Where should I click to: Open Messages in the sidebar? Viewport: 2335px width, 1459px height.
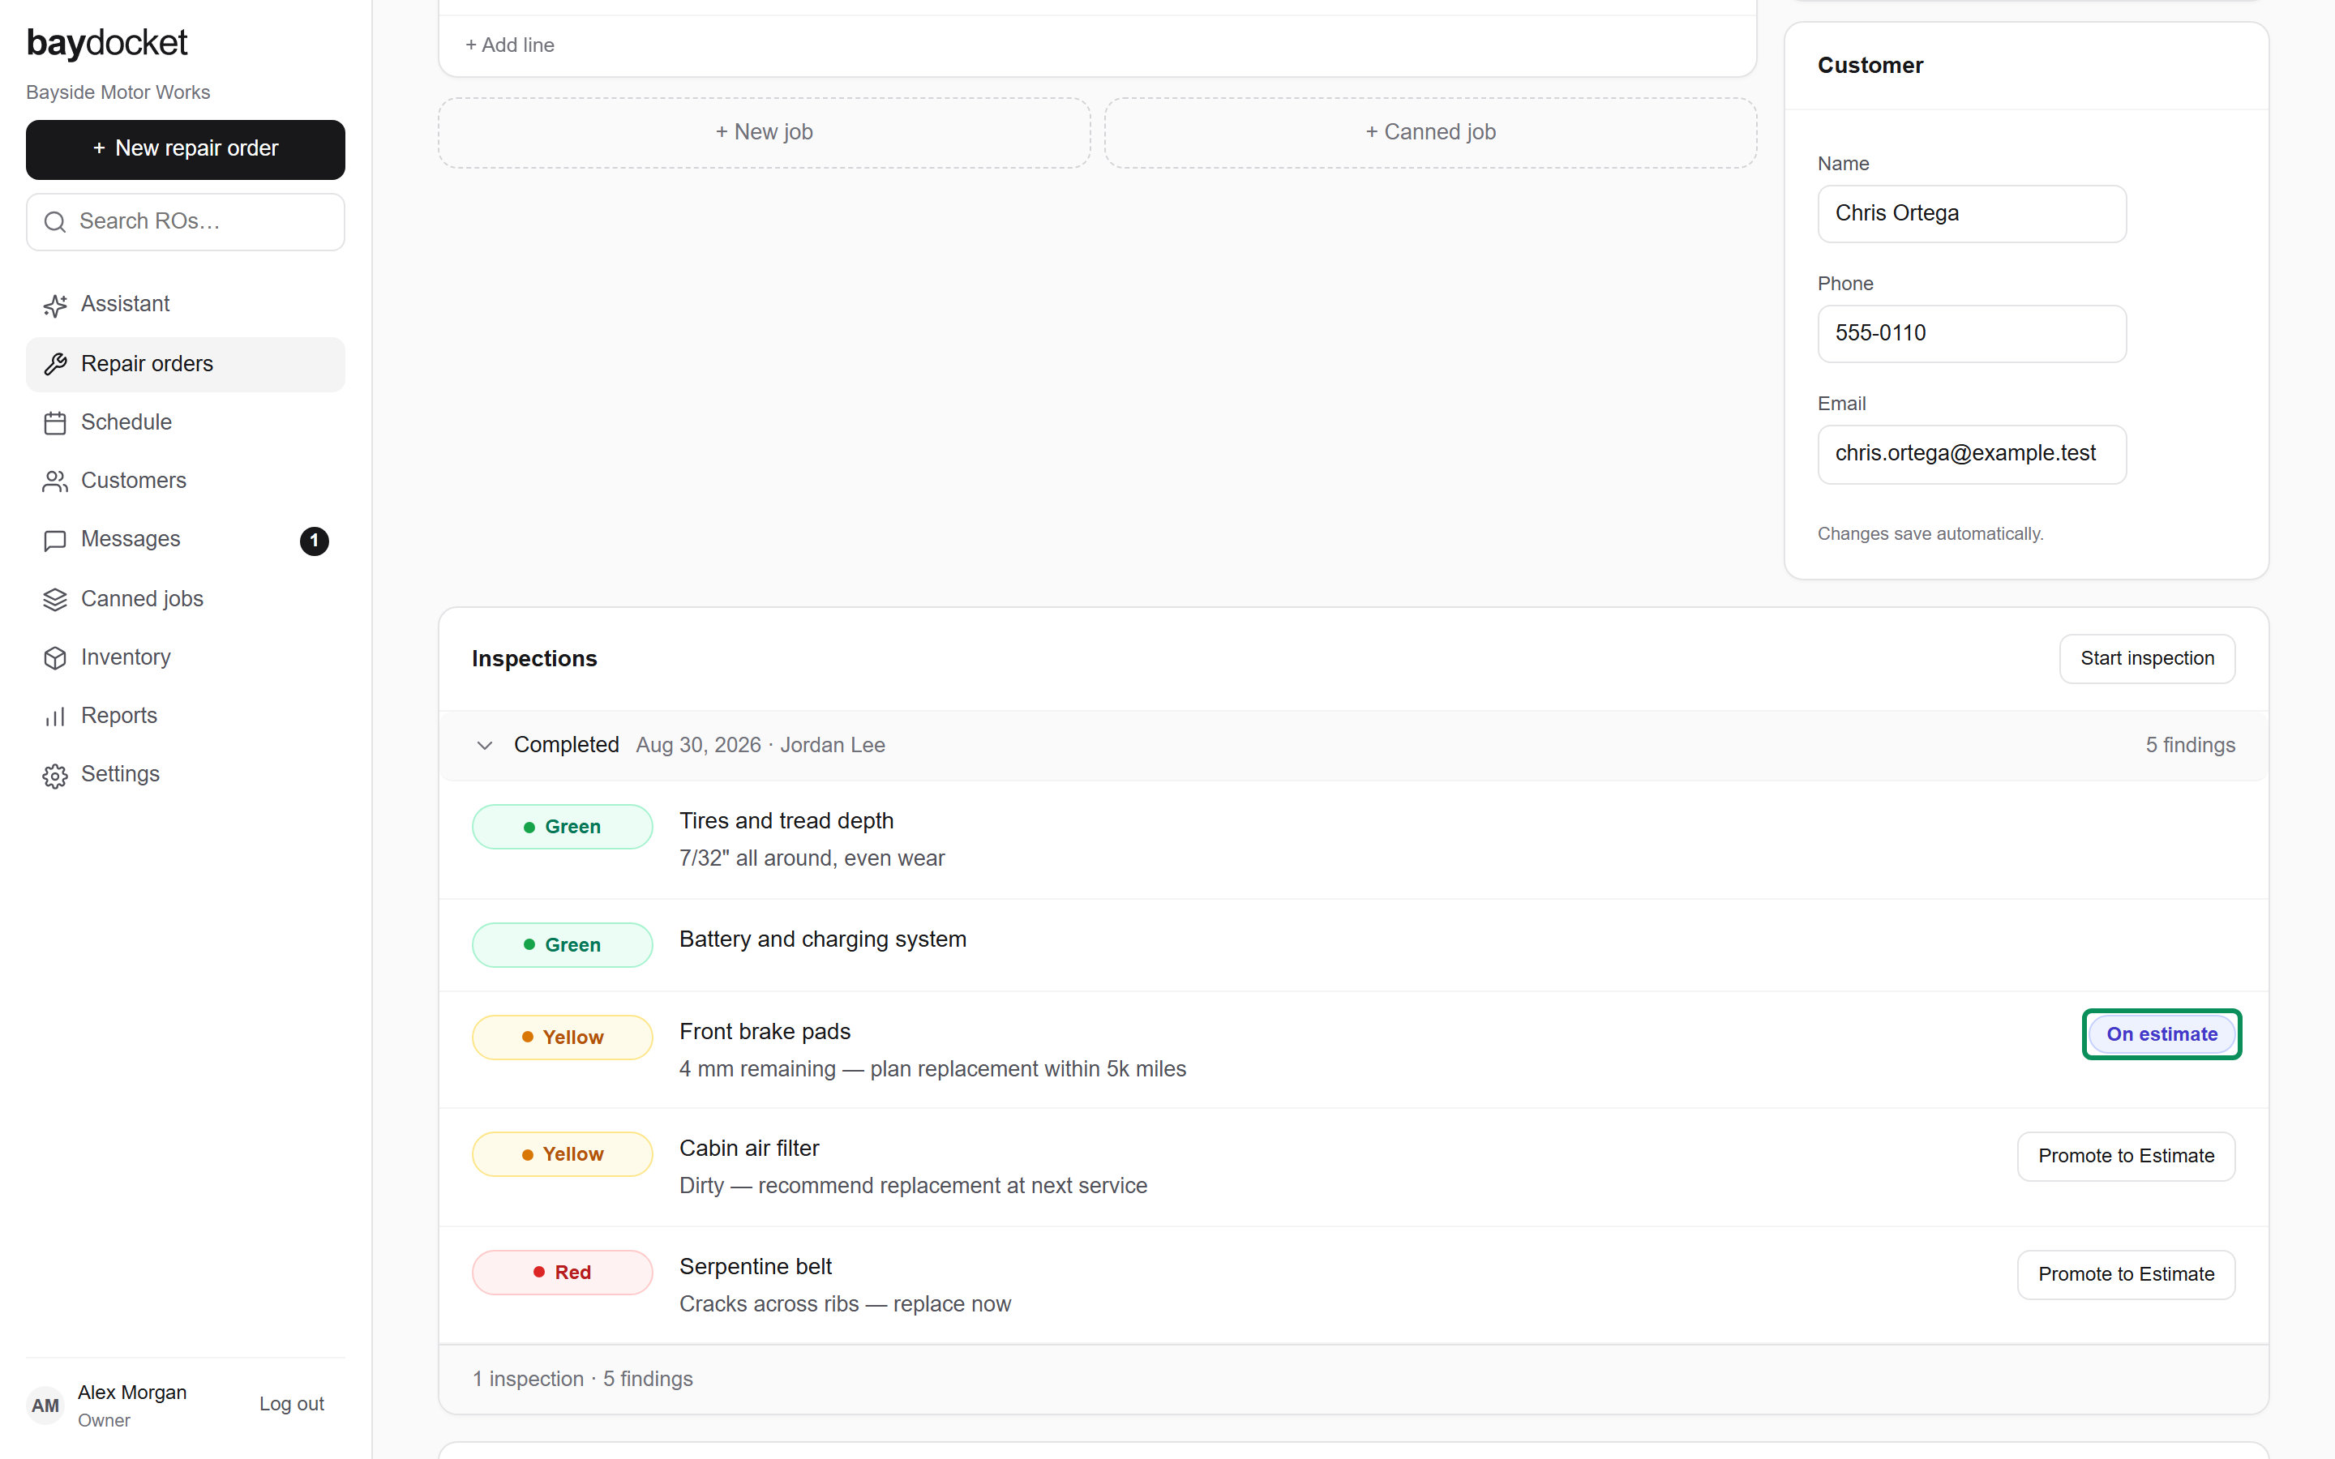click(185, 541)
